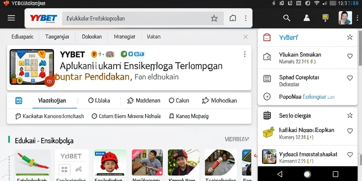Open the home icon in address bar
The image size is (362, 181).
233,18
